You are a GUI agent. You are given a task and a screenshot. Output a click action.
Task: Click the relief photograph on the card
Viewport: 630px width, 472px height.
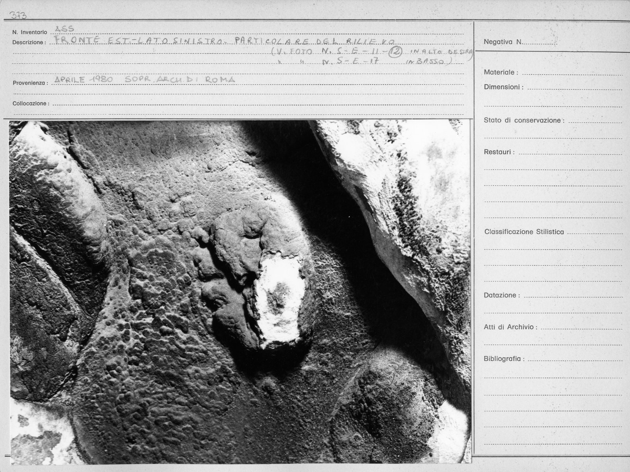[240, 292]
